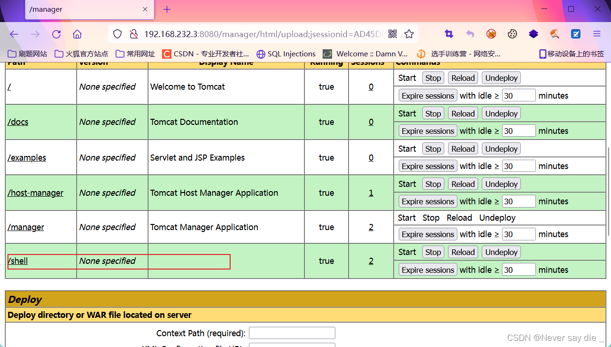Open the orange wing extension icon
The width and height of the screenshot is (611, 347).
555,34
